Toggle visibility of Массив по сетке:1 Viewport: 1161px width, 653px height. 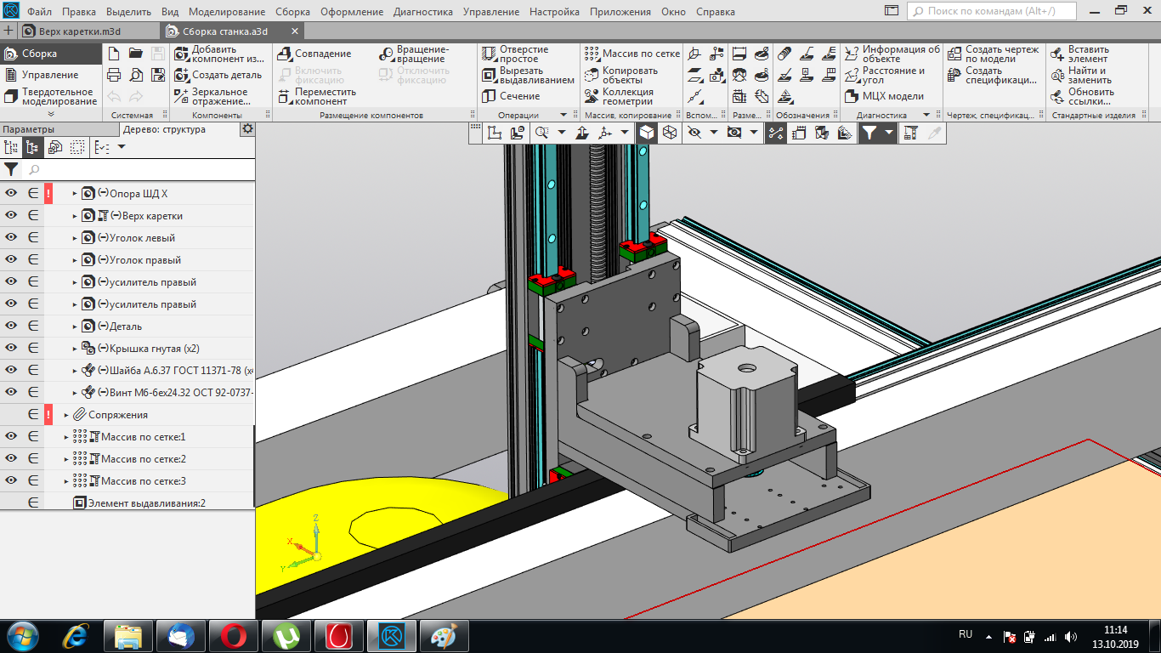pyautogui.click(x=12, y=437)
